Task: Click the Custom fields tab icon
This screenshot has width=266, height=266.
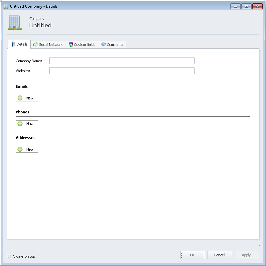Action: (70, 45)
